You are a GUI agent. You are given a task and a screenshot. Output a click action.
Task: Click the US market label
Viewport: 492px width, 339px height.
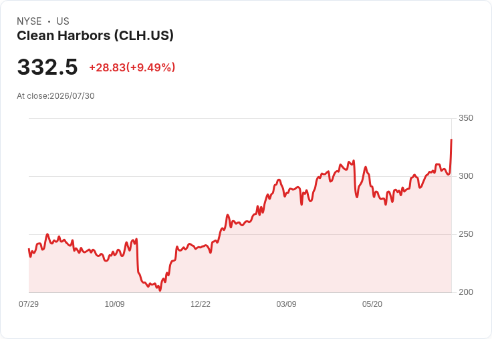(63, 21)
